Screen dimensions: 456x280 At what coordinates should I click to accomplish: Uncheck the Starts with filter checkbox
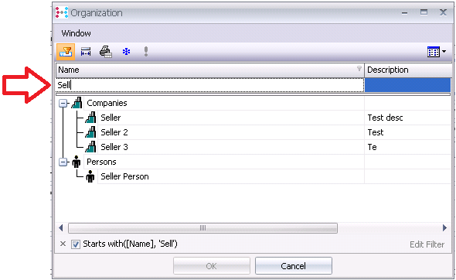pyautogui.click(x=76, y=244)
